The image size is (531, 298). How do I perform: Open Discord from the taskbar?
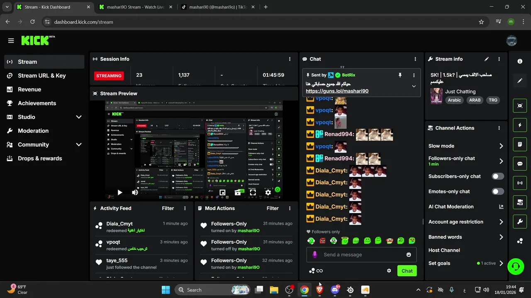335,290
